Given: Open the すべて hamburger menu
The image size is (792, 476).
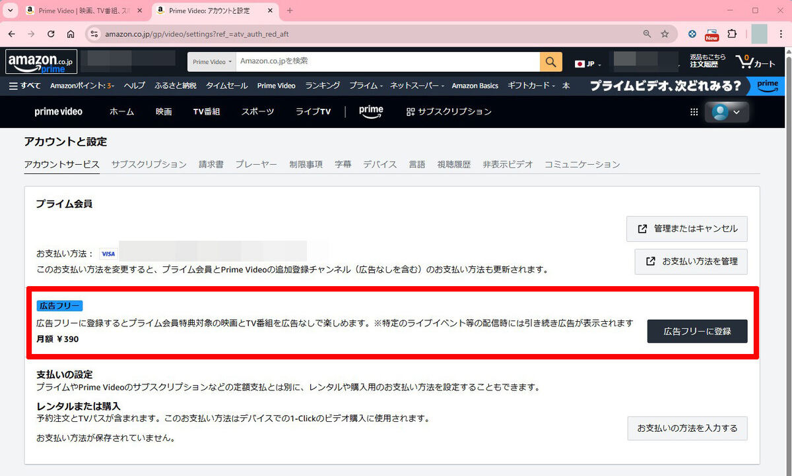Looking at the screenshot, I should click(25, 86).
